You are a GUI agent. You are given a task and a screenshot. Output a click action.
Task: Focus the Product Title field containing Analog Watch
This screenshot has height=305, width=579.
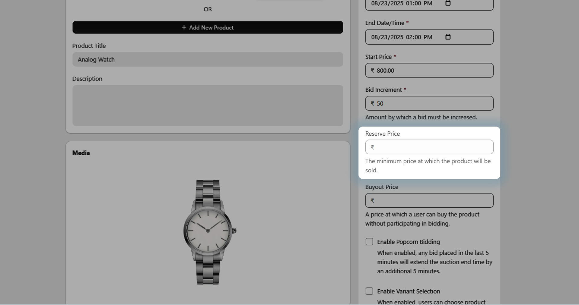(x=208, y=59)
